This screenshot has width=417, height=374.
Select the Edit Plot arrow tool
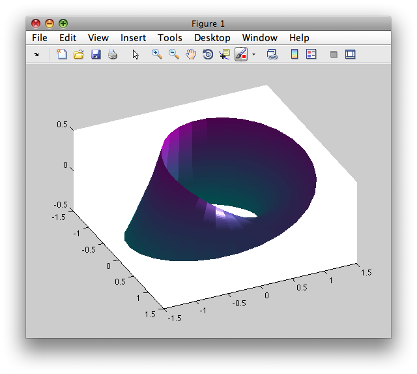tap(136, 54)
